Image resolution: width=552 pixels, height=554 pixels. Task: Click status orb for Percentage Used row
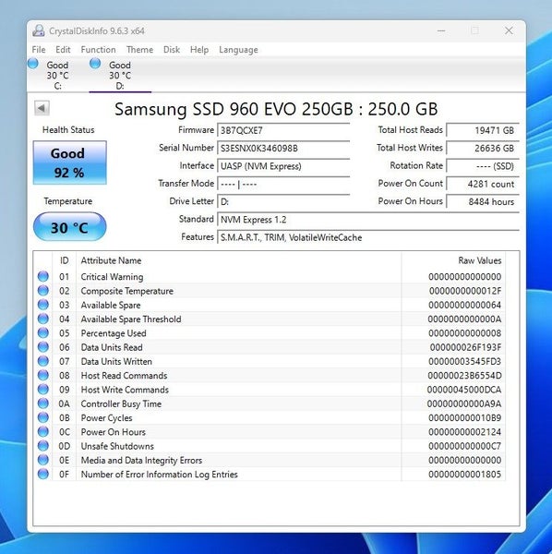[x=43, y=332]
